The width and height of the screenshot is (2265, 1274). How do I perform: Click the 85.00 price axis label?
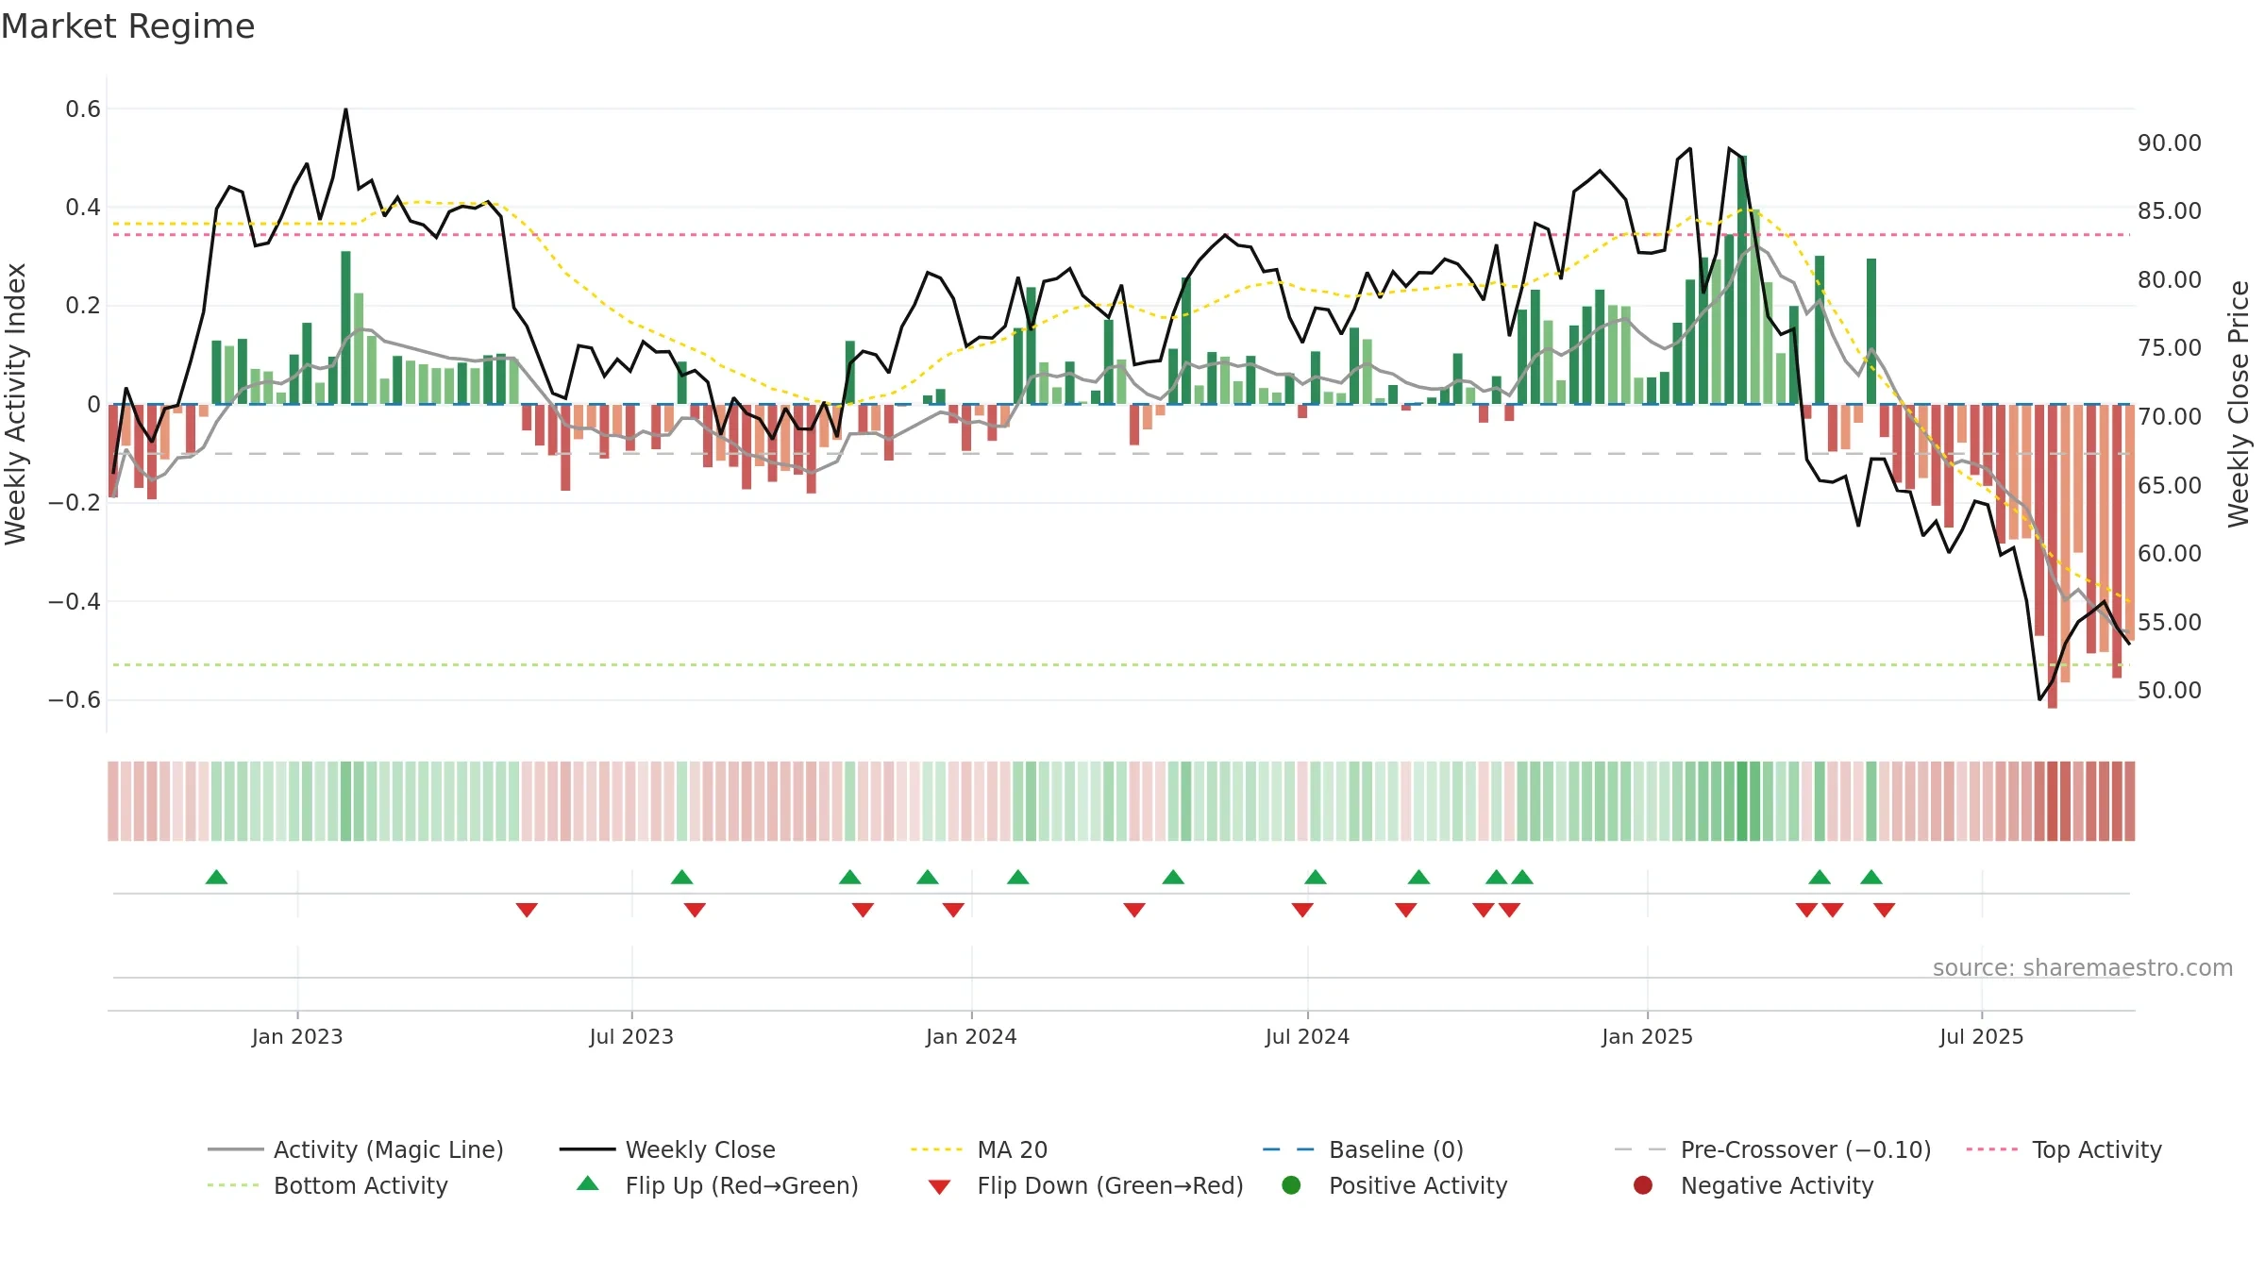[x=2170, y=210]
